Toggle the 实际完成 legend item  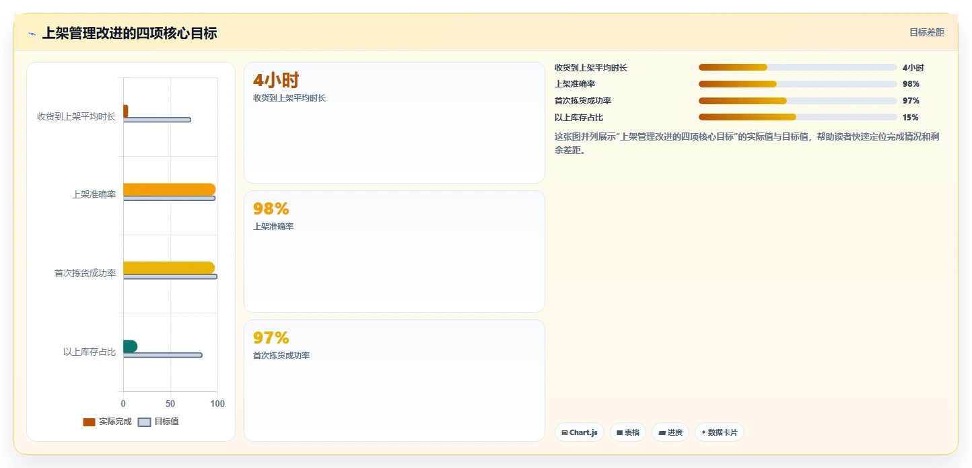tap(107, 422)
